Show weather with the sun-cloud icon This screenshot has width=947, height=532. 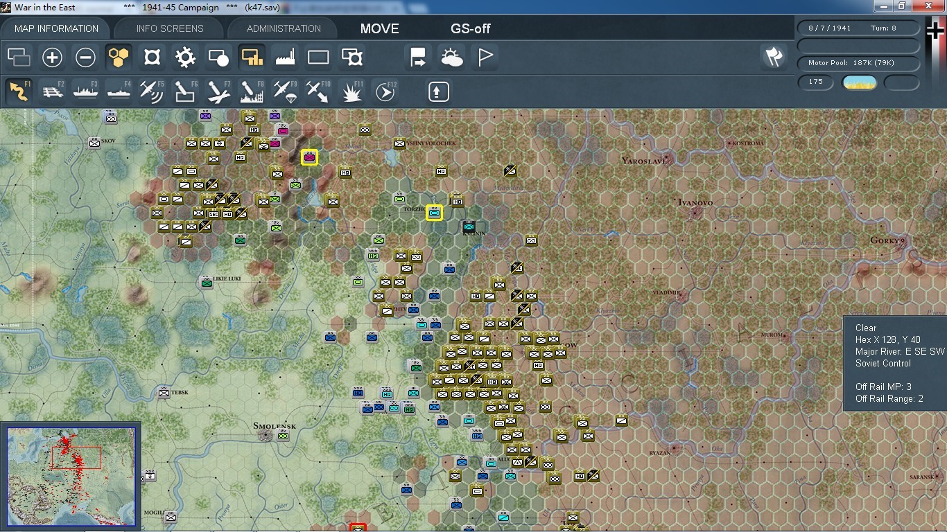[x=452, y=57]
